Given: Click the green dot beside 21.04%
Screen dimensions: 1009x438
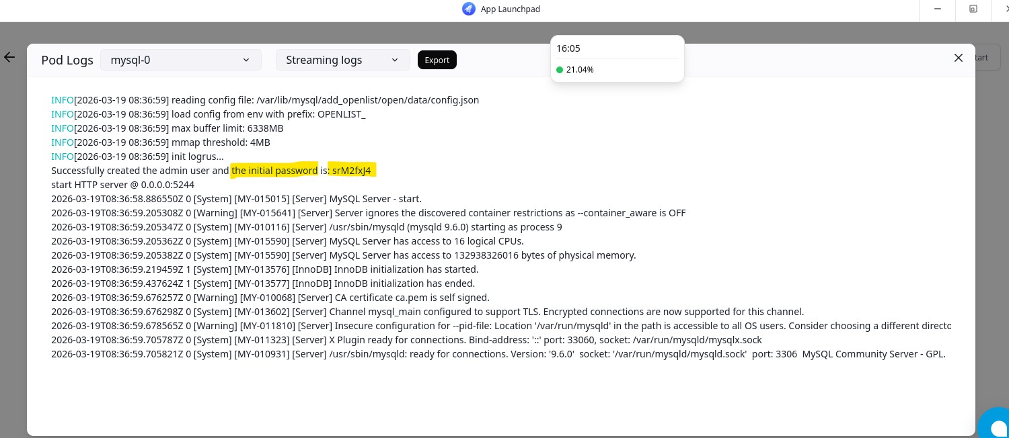Looking at the screenshot, I should [560, 70].
